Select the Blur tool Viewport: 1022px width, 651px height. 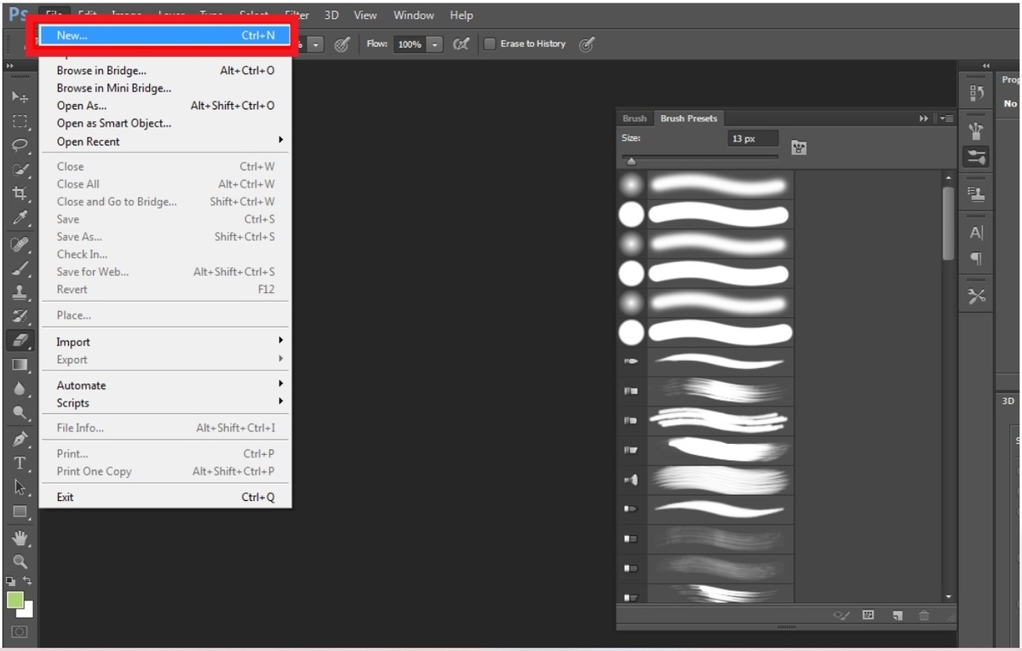point(20,389)
